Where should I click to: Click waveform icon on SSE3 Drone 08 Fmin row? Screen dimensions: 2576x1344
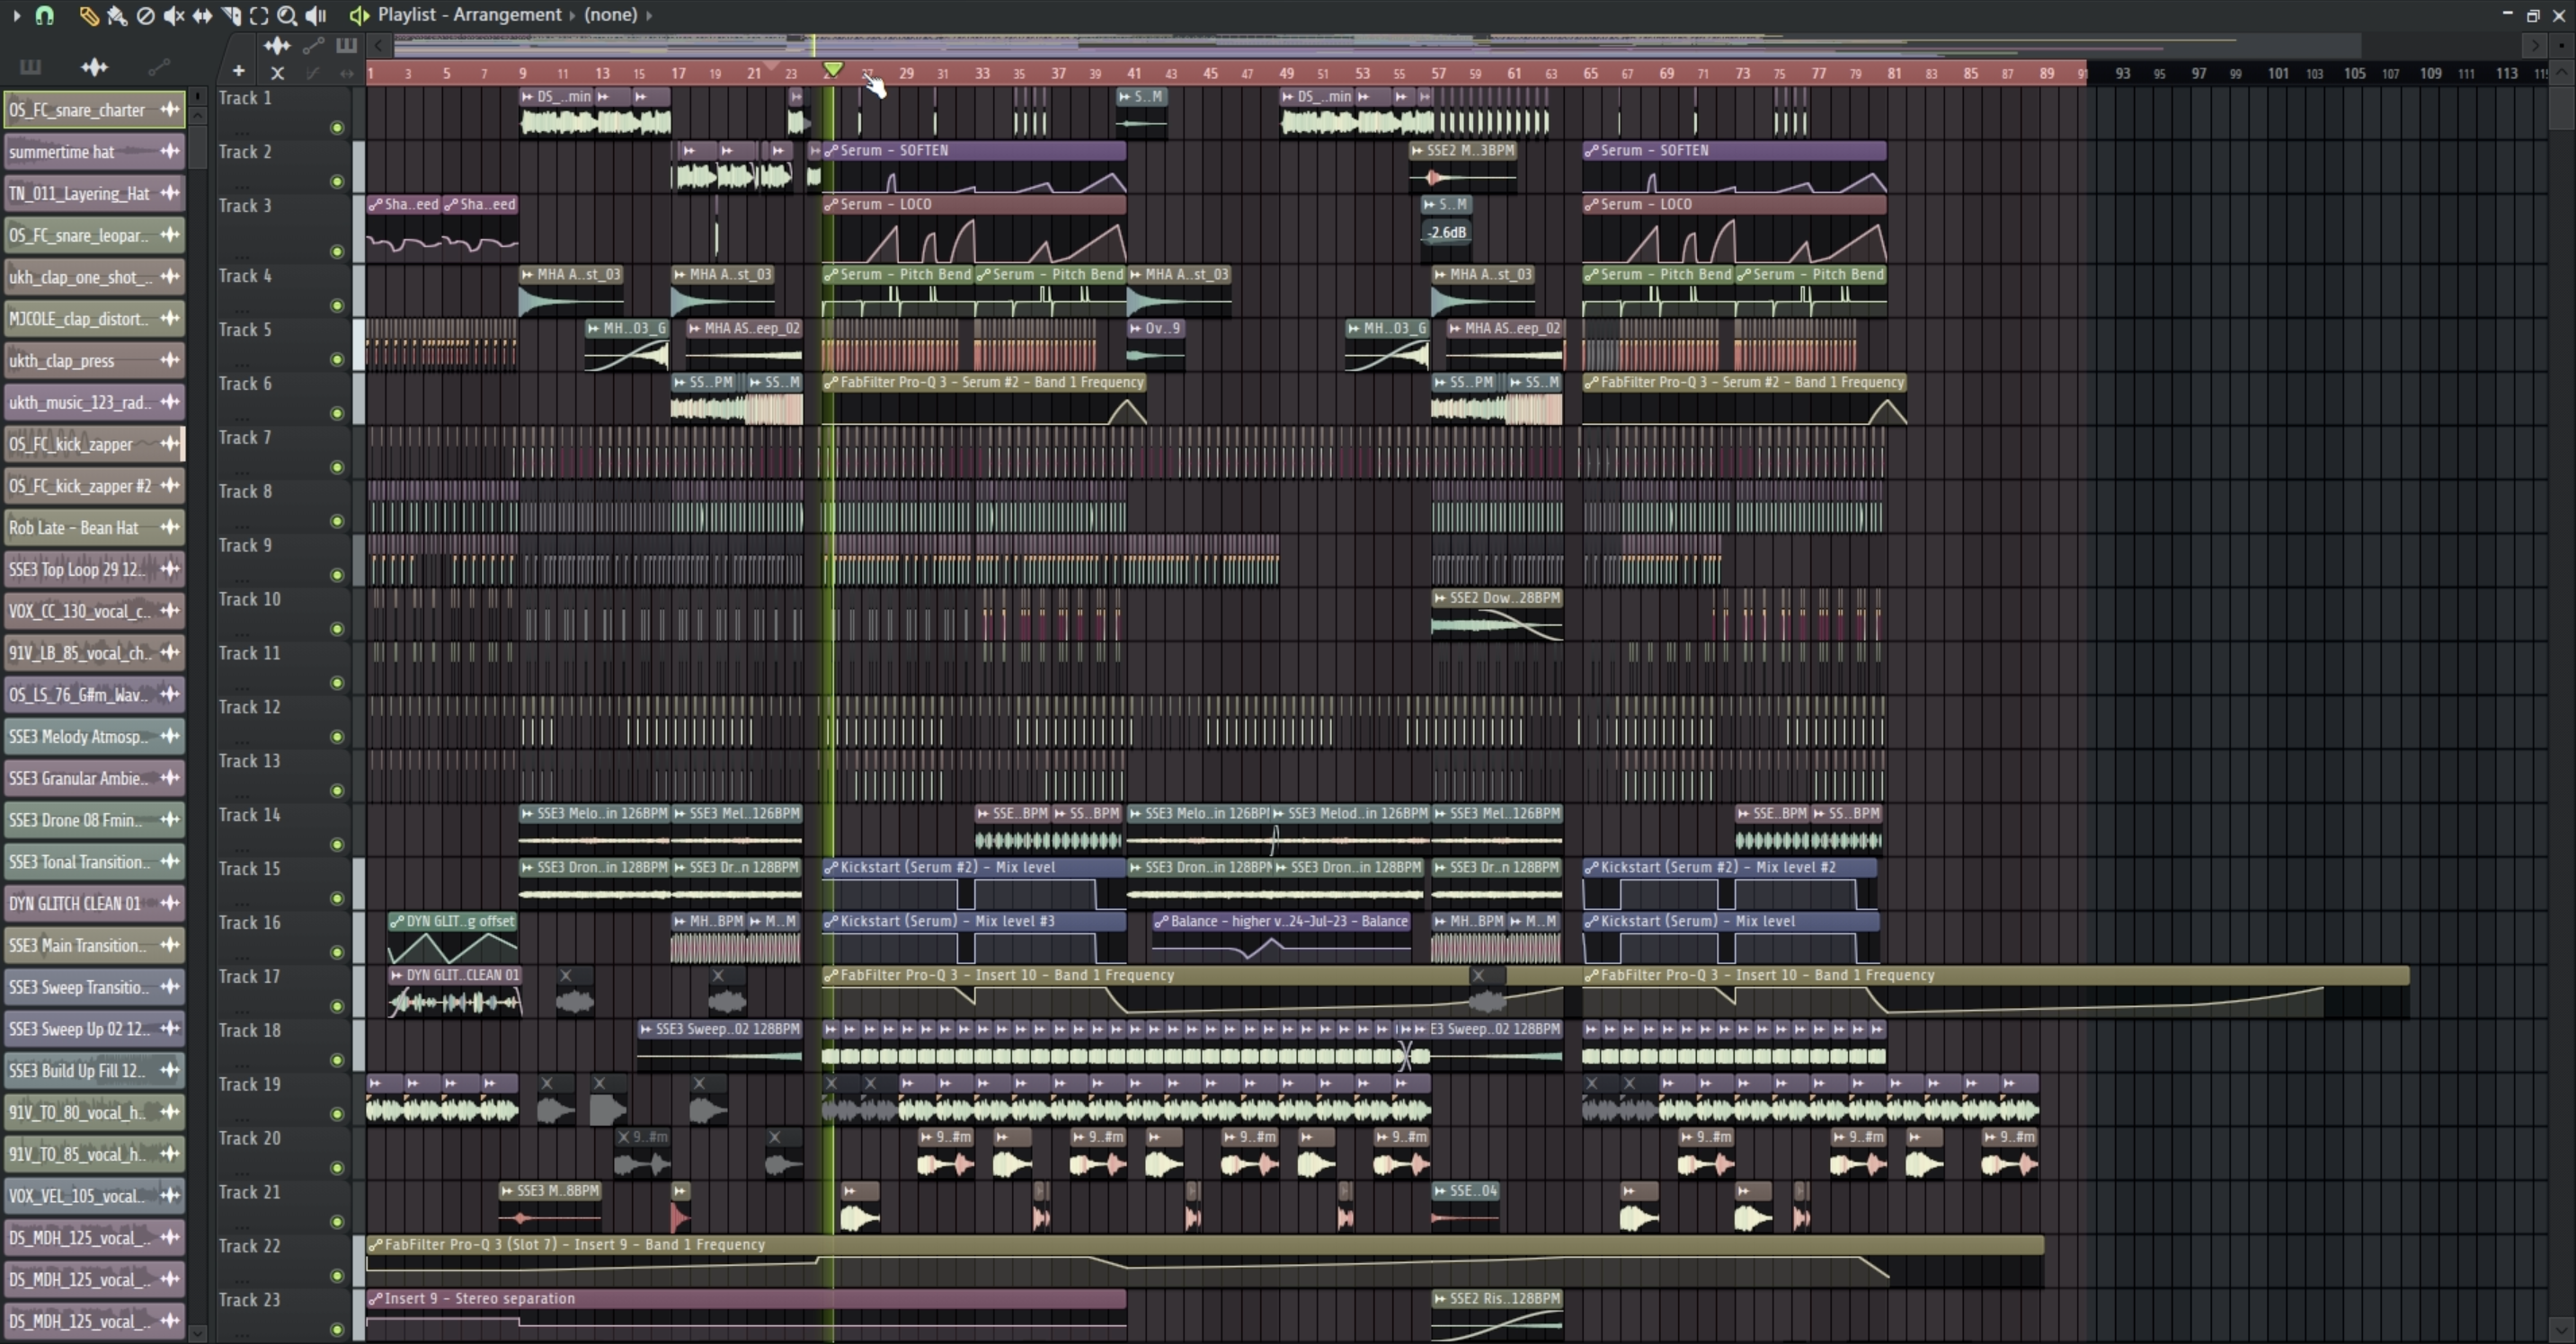(x=170, y=819)
